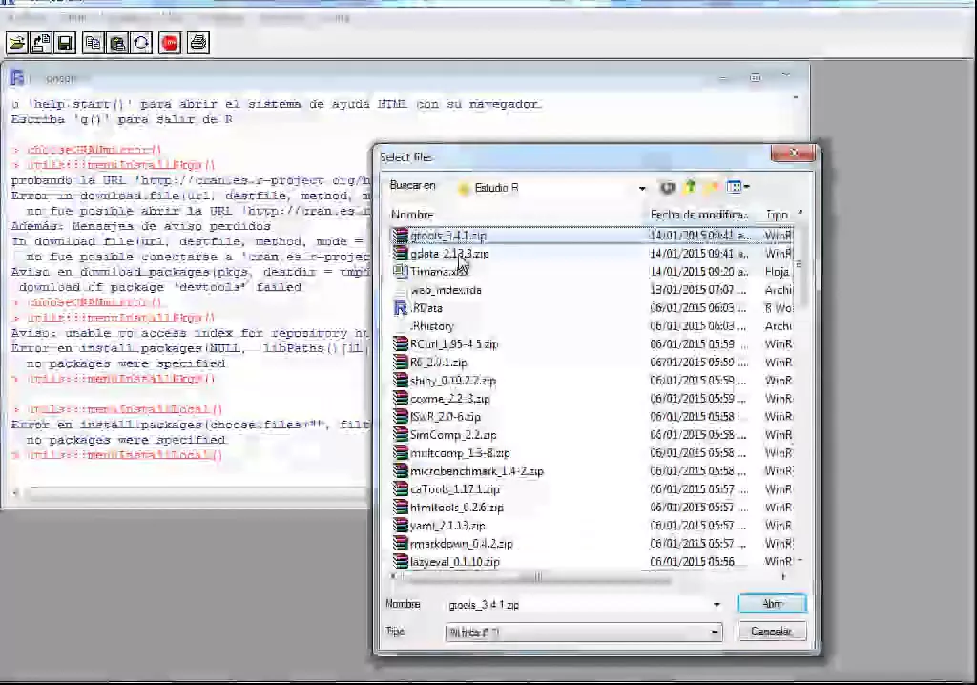Screen dimensions: 977x685
Task: Click the R console scroll-up arrow
Action: click(x=796, y=98)
